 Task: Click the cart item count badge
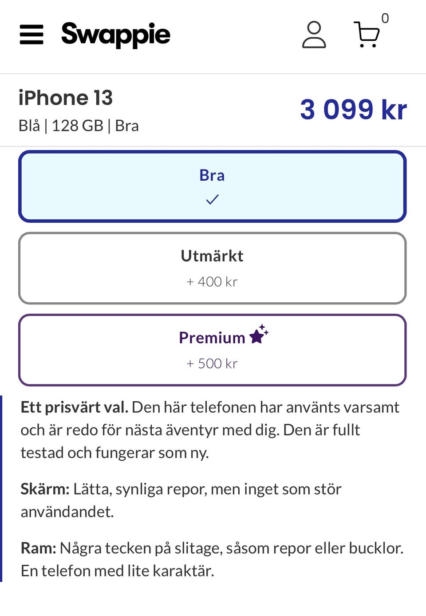(x=385, y=19)
